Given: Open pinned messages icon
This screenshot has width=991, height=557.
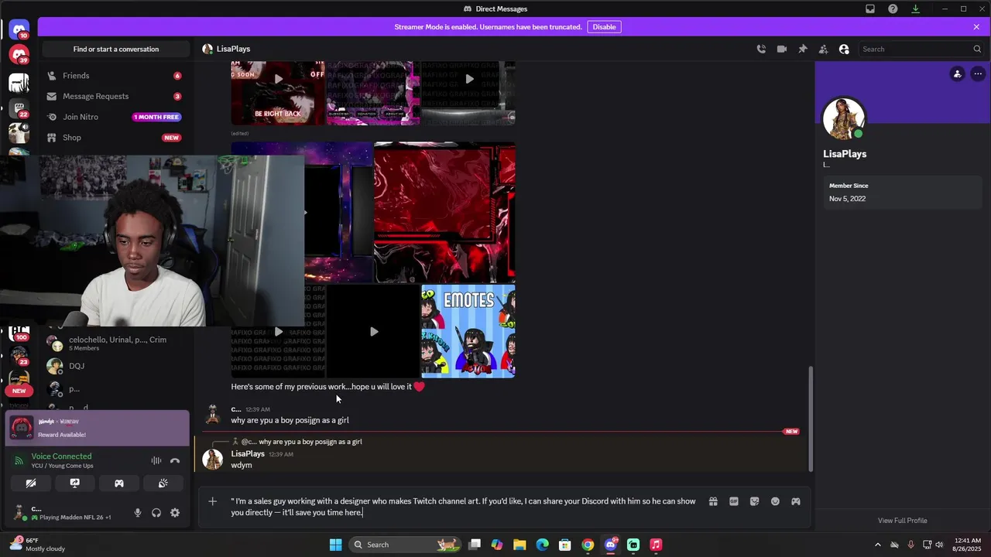Looking at the screenshot, I should point(803,49).
